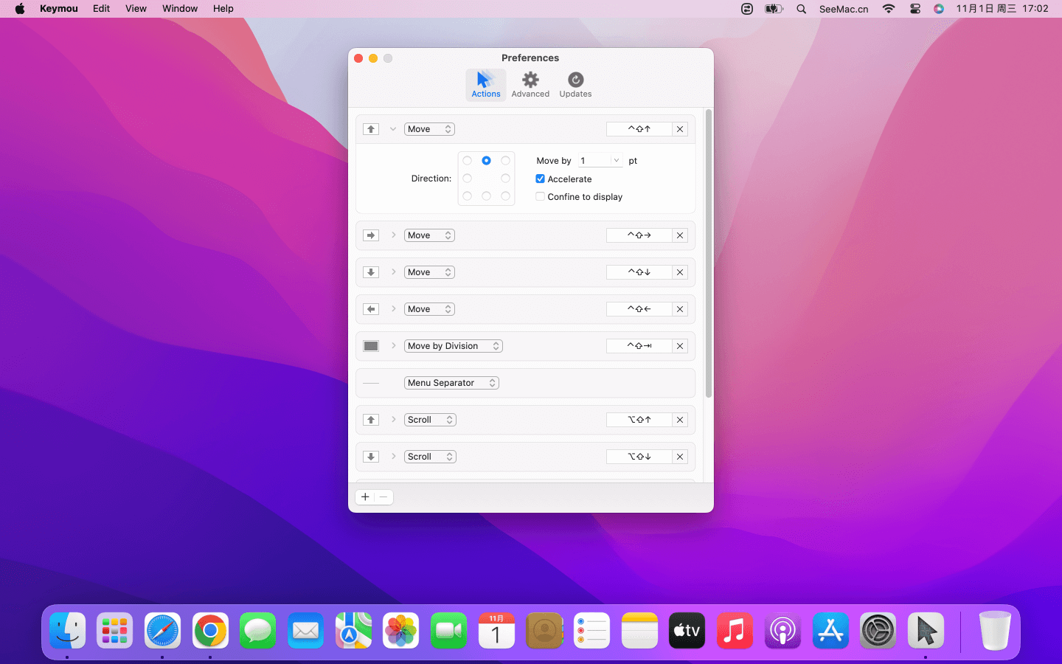Image resolution: width=1062 pixels, height=664 pixels.
Task: Click the square icon next to Move by Division
Action: pyautogui.click(x=371, y=345)
